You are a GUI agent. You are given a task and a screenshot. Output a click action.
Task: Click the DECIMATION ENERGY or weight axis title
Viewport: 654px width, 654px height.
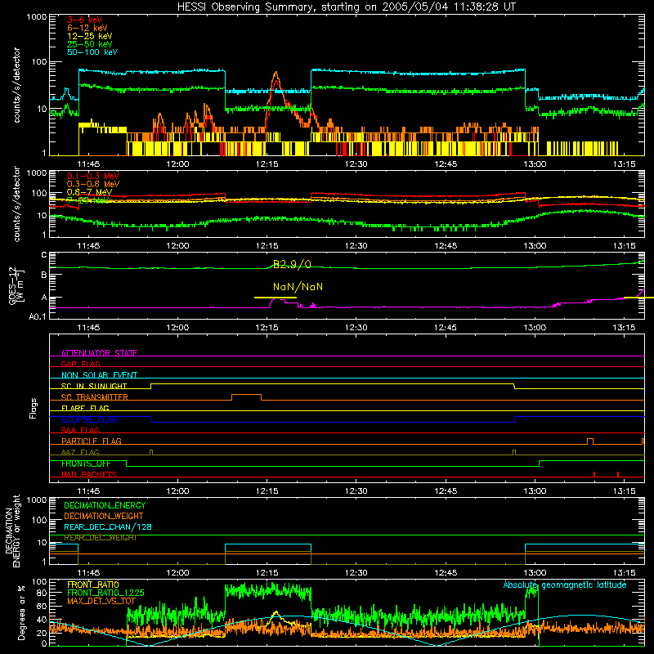[x=12, y=531]
